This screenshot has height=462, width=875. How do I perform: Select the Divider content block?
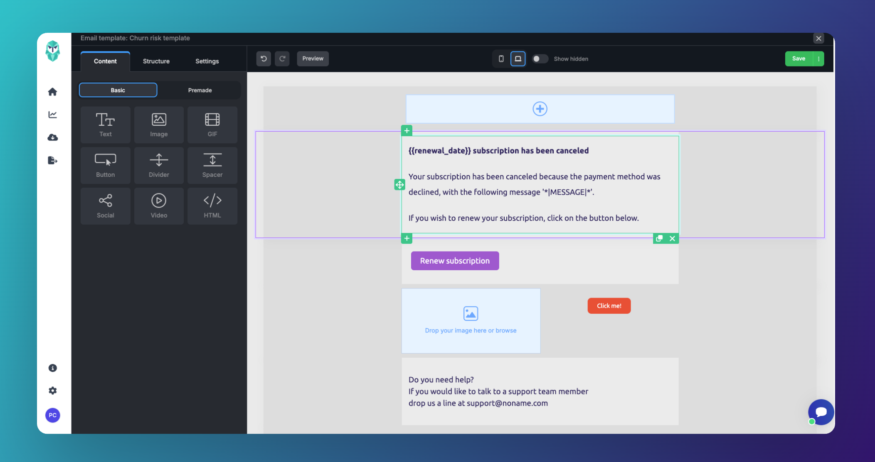159,165
